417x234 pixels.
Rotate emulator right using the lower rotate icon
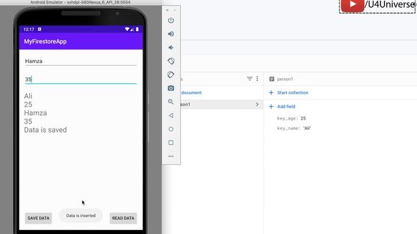click(x=171, y=75)
